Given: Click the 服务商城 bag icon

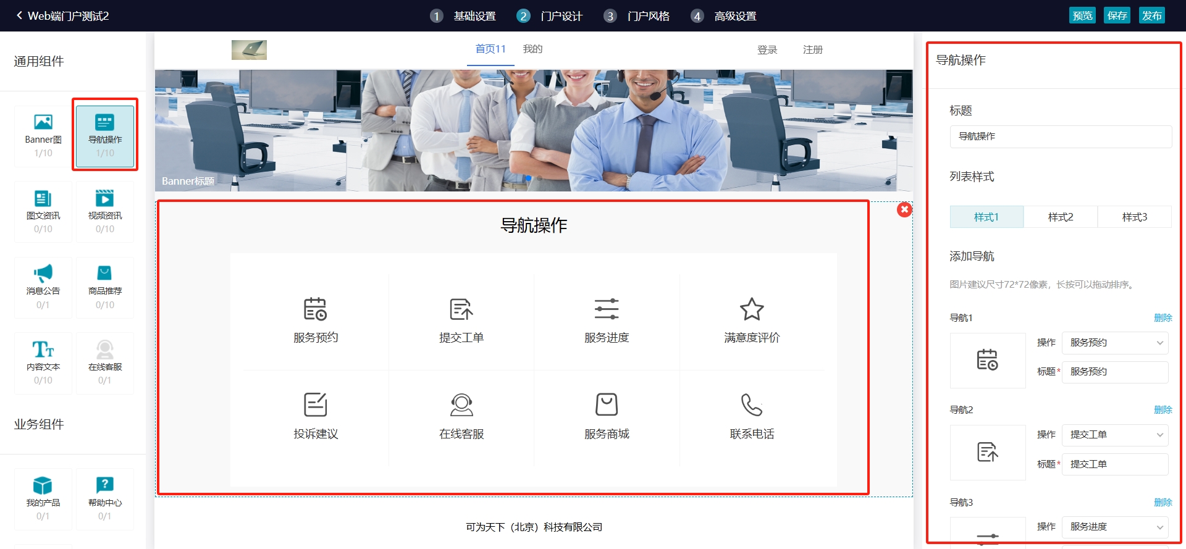Looking at the screenshot, I should tap(607, 404).
